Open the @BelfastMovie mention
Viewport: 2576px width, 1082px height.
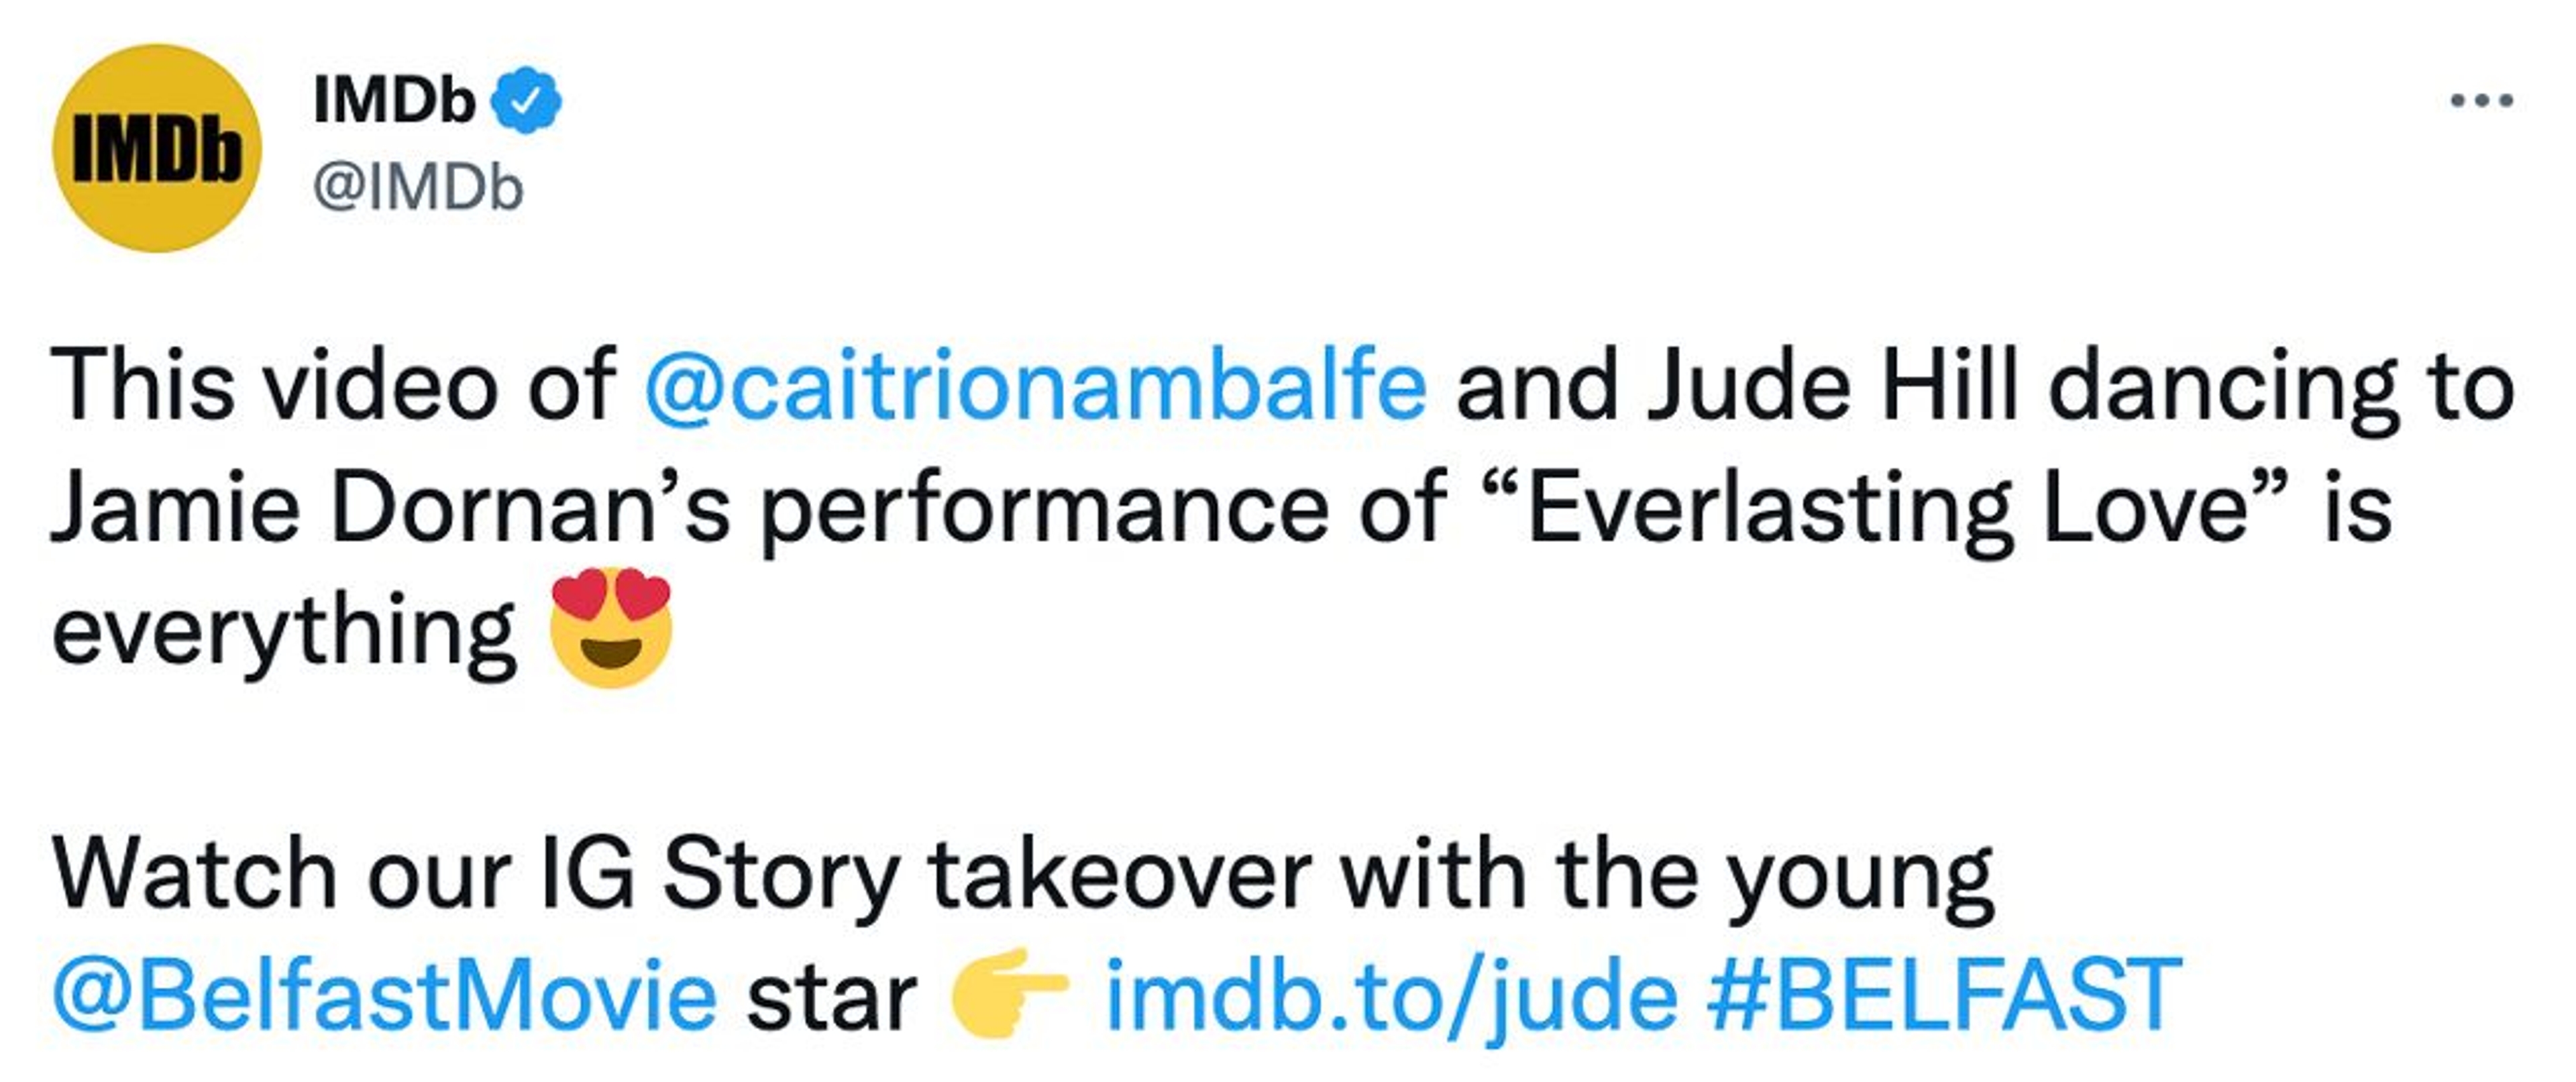click(x=385, y=996)
